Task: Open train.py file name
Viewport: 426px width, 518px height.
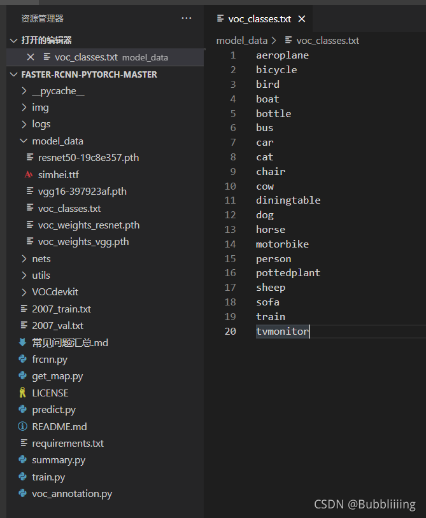Action: coord(48,477)
